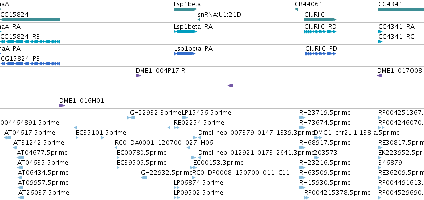Viewport: 424px width, 200px height.
Task: Select the RH15930.5prime label
Action: [325, 183]
